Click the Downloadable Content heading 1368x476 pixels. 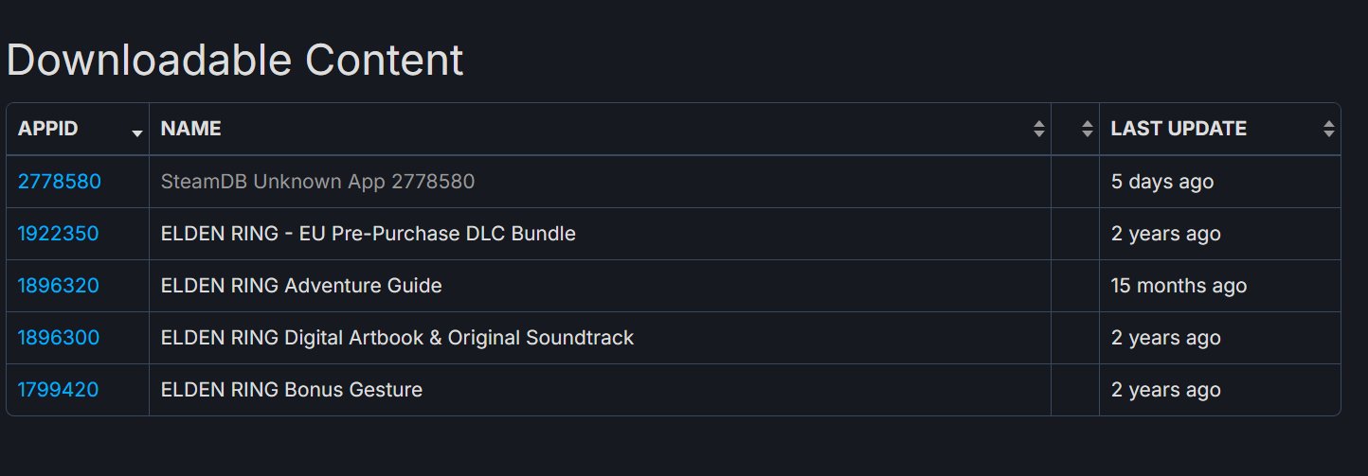click(x=234, y=61)
